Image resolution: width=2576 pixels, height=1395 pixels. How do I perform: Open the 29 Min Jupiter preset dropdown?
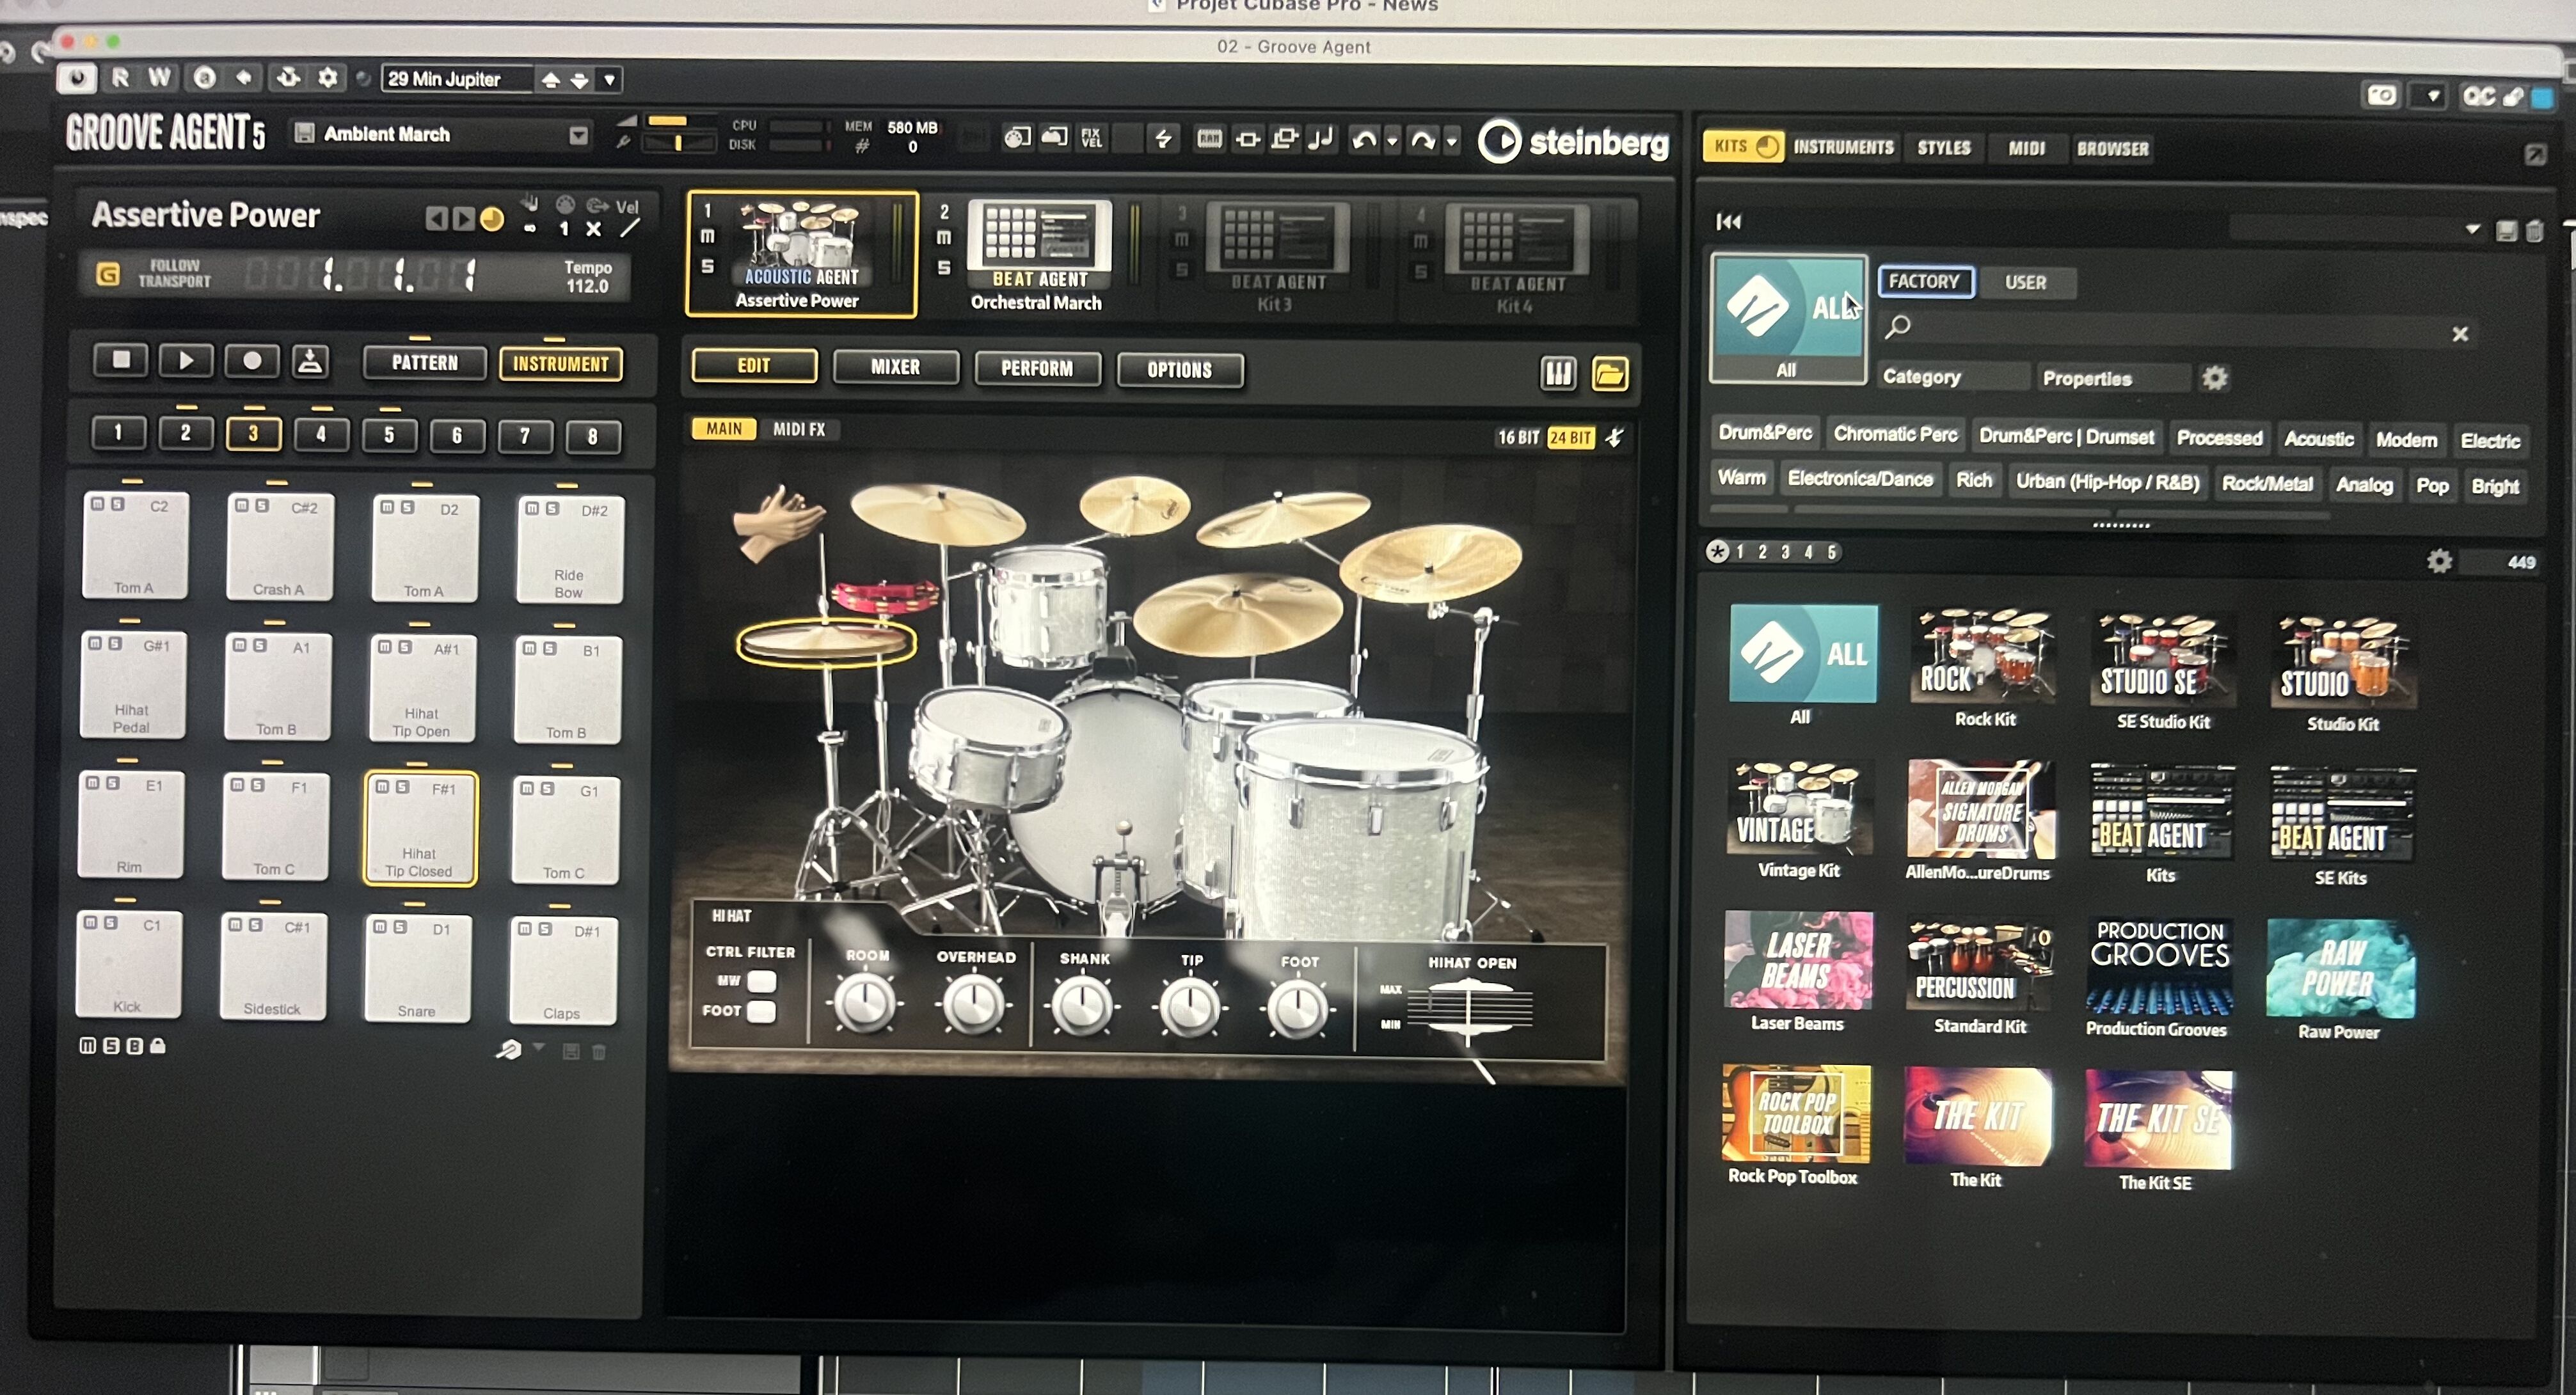(607, 79)
